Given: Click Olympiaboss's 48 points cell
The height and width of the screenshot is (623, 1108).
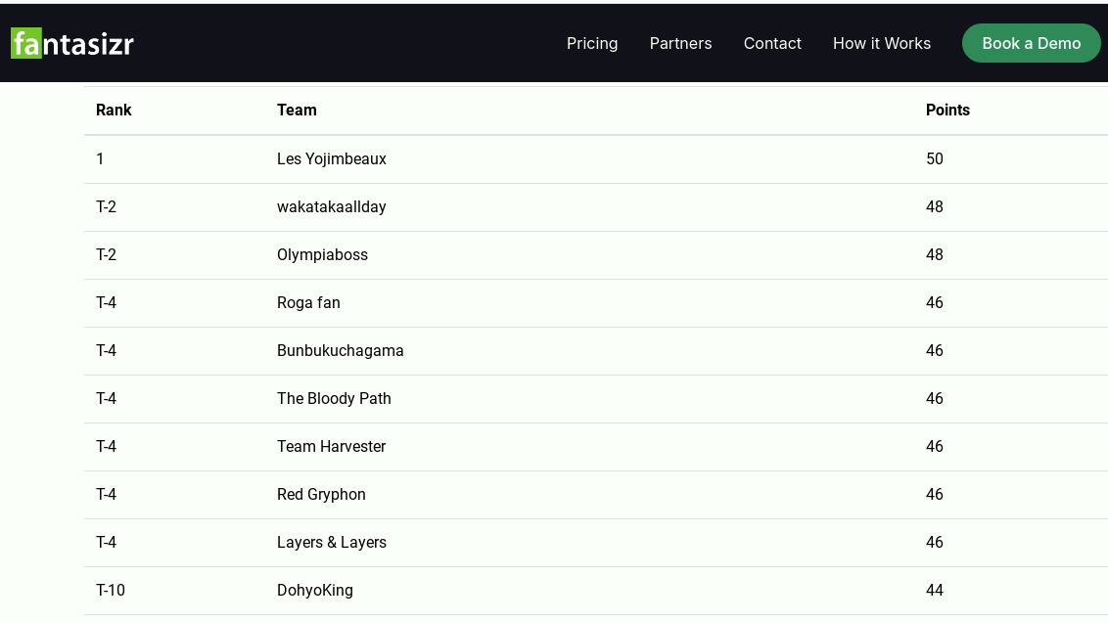Looking at the screenshot, I should click(934, 255).
